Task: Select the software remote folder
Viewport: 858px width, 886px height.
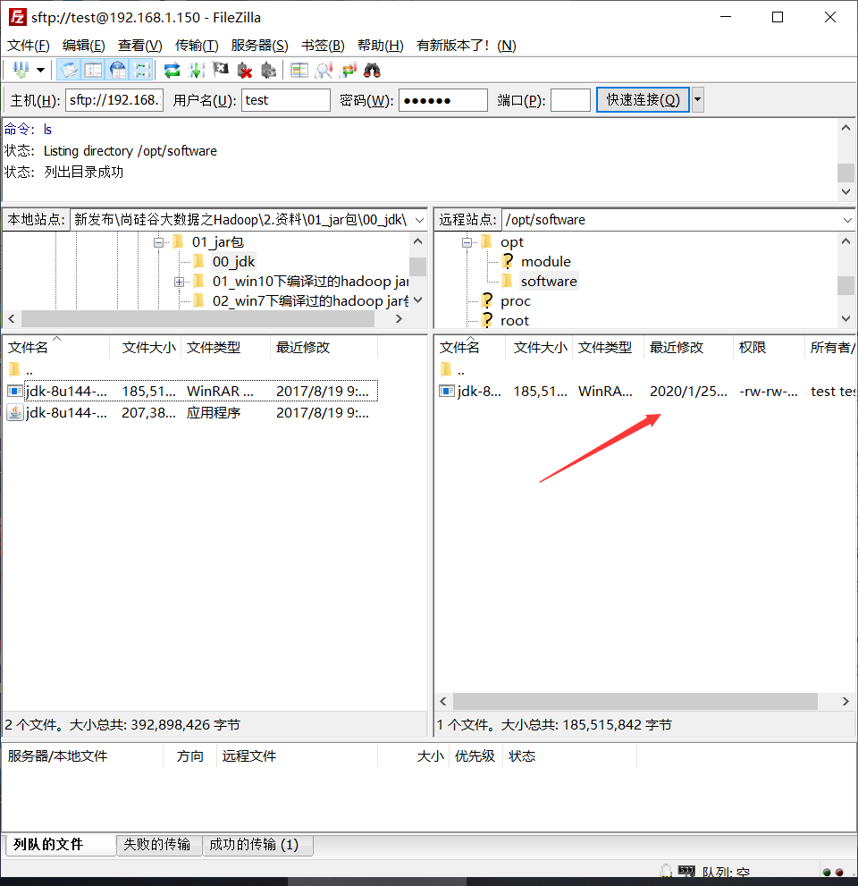Action: tap(549, 282)
